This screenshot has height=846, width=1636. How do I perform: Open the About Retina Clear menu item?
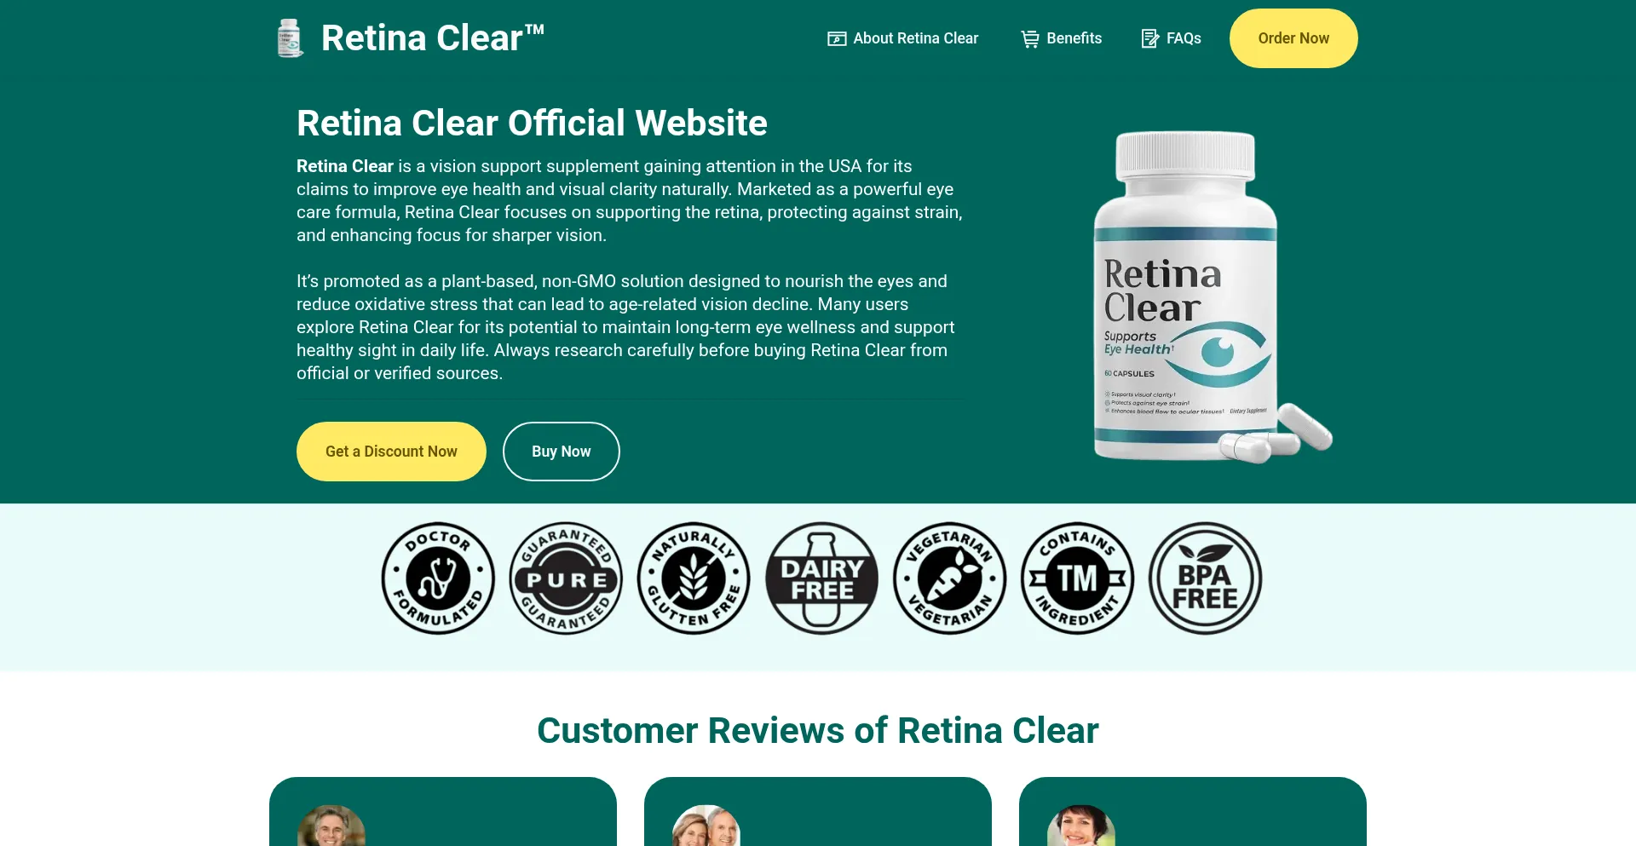(x=902, y=38)
